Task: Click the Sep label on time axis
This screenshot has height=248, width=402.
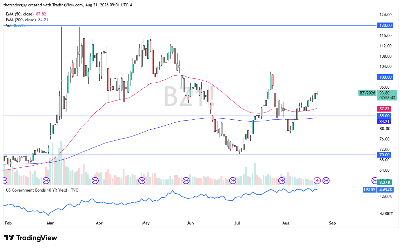Action: click(x=333, y=223)
